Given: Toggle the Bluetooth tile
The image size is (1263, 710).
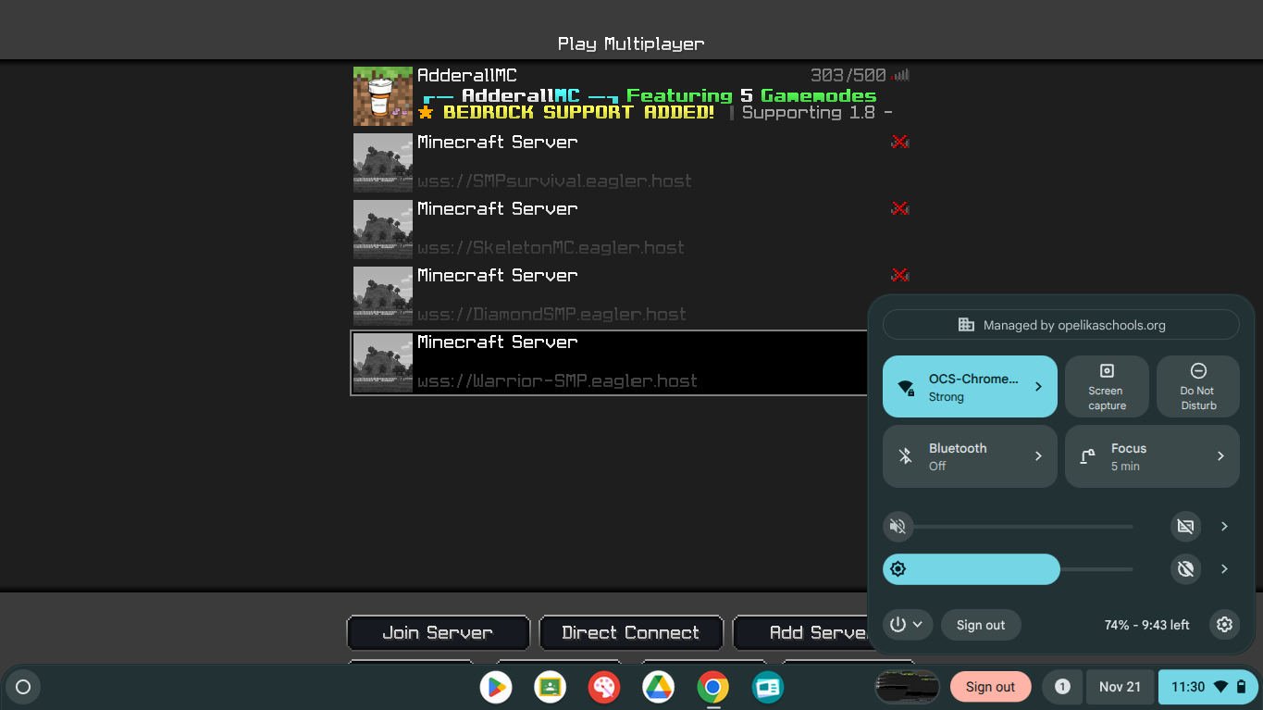Looking at the screenshot, I should (x=953, y=456).
